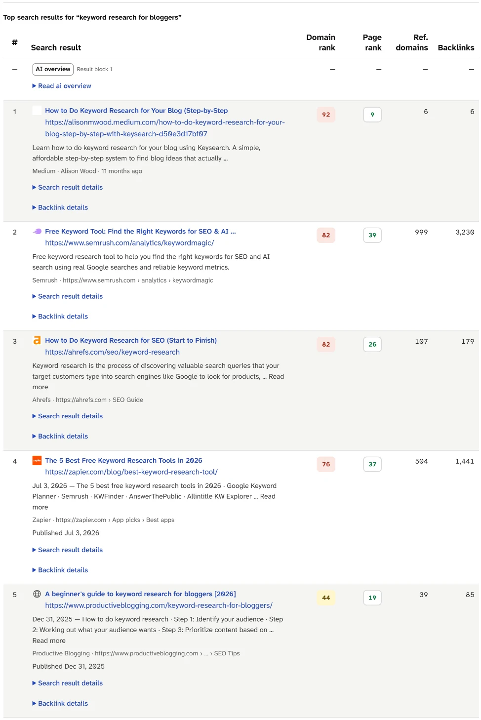Expand Search result details for Ahrefs result

(68, 416)
